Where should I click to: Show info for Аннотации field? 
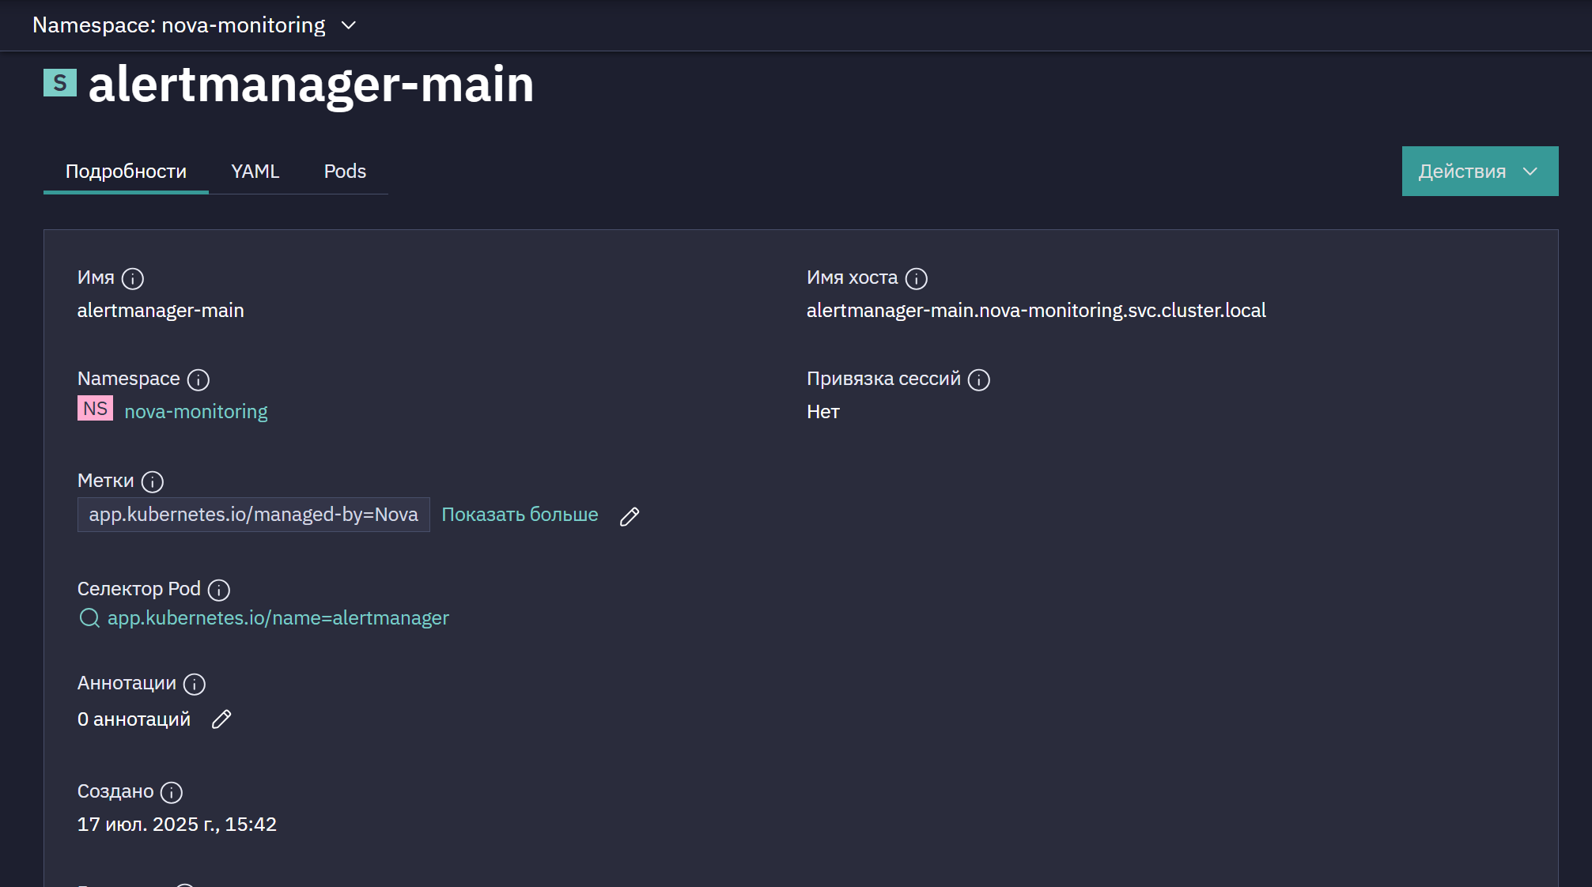pyautogui.click(x=195, y=684)
